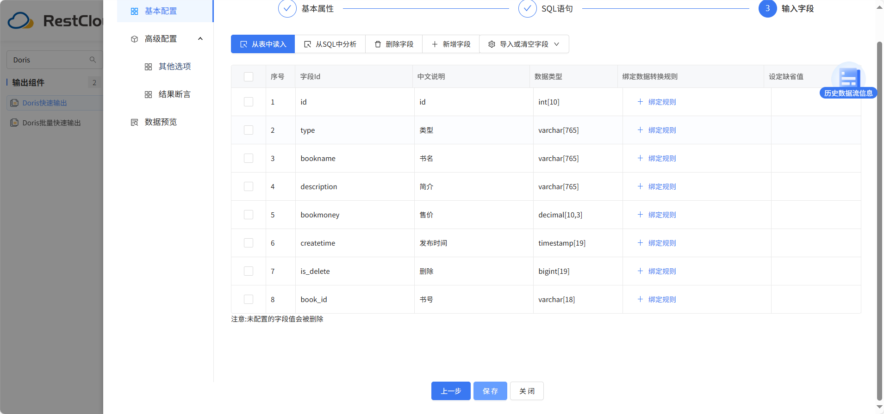Click the bookmoney field Id cell
This screenshot has height=414, width=884.
[x=355, y=215]
